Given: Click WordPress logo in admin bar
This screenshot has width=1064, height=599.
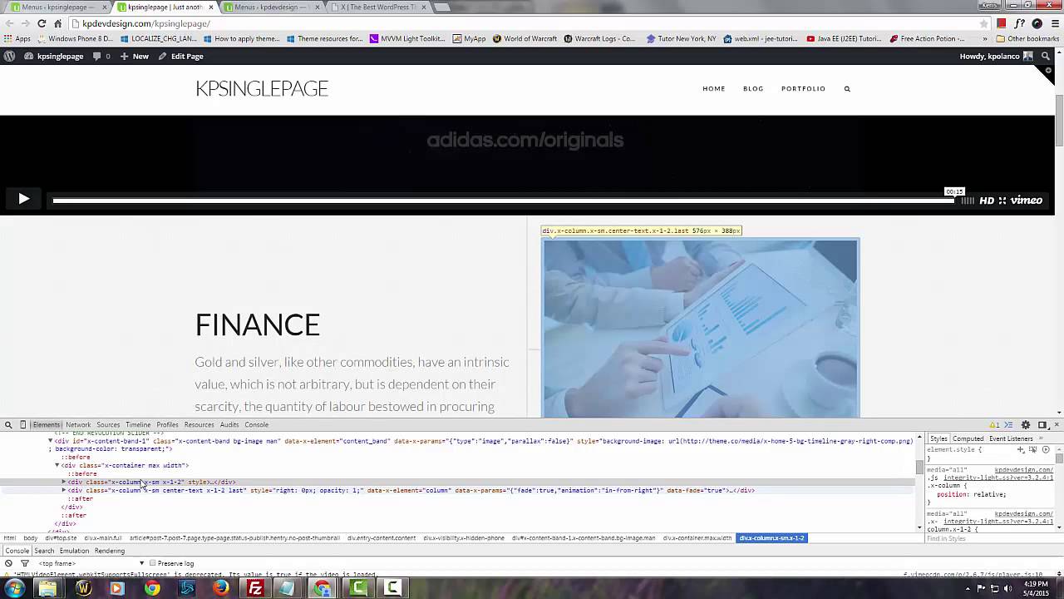Looking at the screenshot, I should point(10,56).
